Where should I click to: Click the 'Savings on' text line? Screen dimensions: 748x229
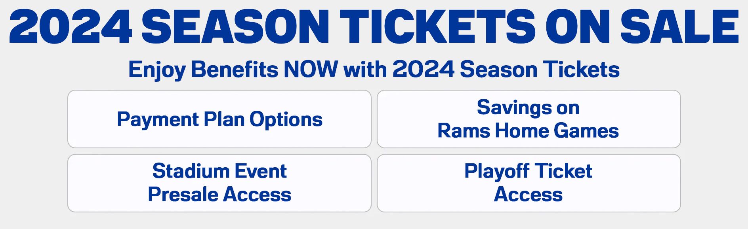(528, 108)
